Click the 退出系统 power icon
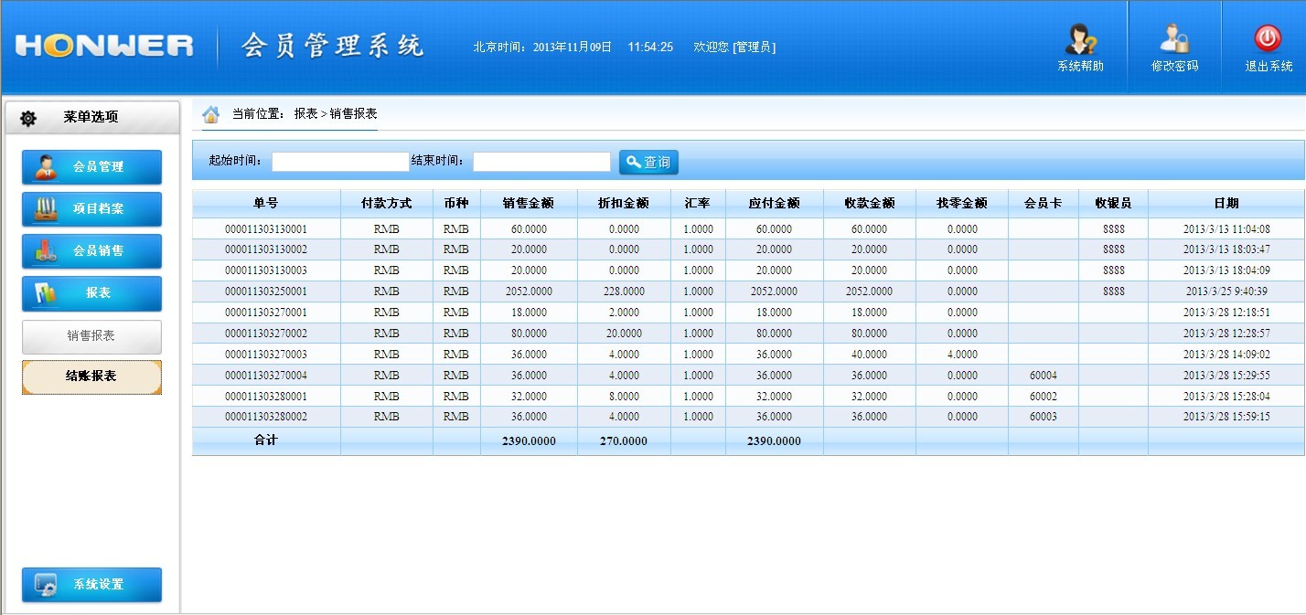 coord(1268,39)
